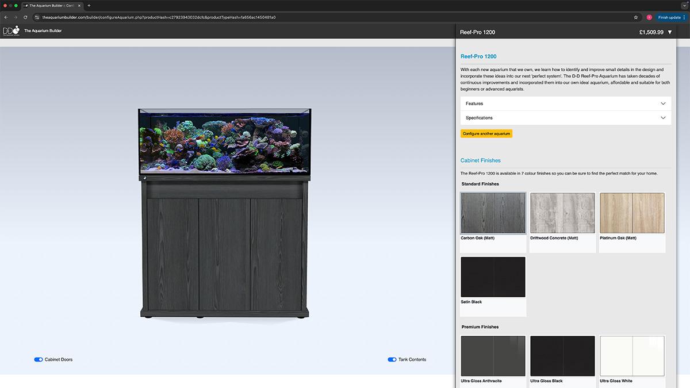Bookmark page with star icon

(635, 17)
